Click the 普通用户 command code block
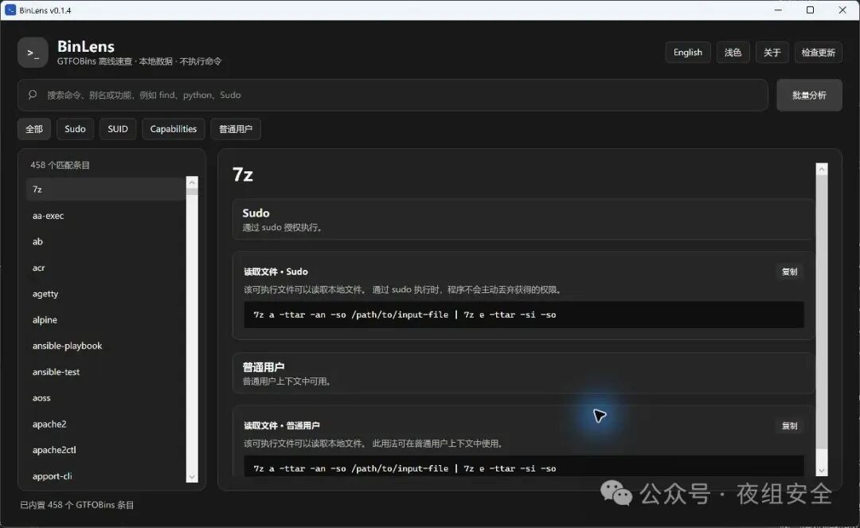The image size is (860, 528). pos(524,467)
